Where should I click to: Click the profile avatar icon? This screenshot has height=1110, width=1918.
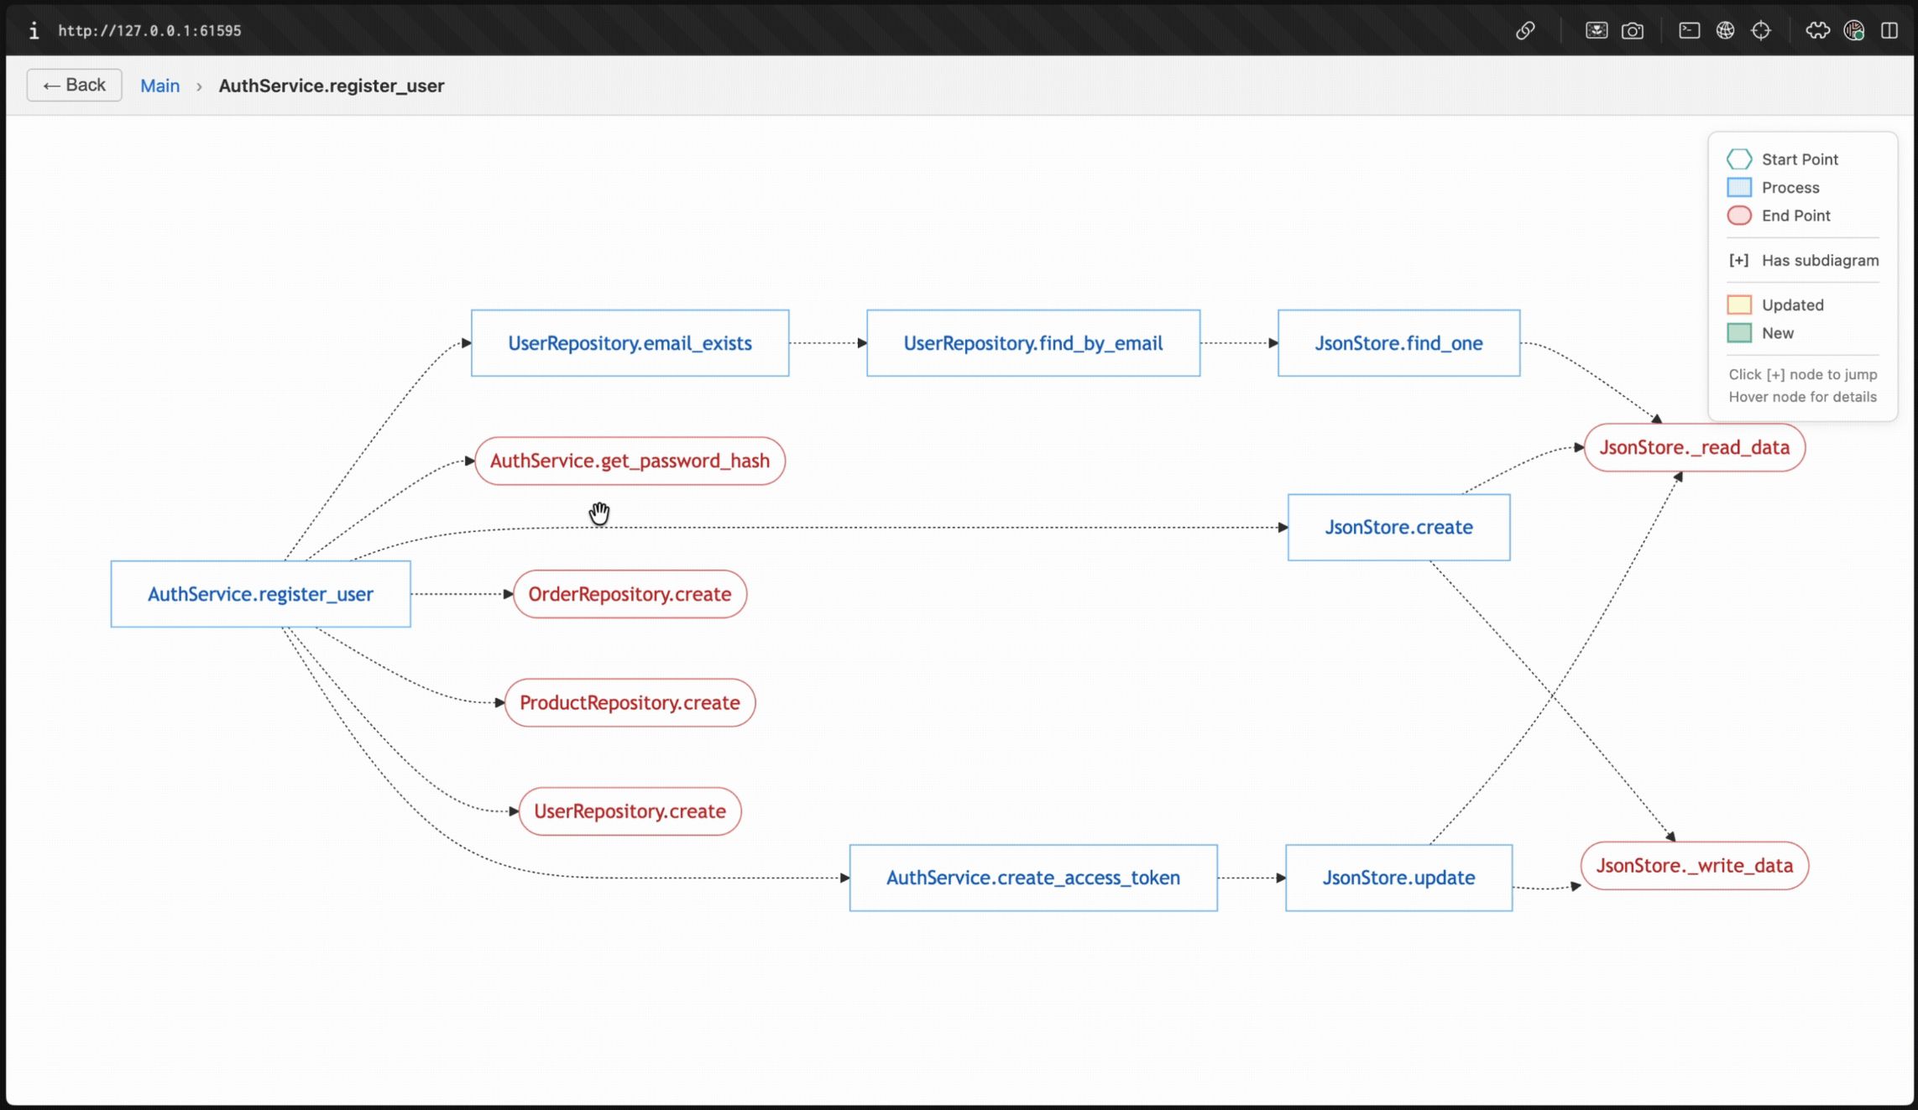1853,31
